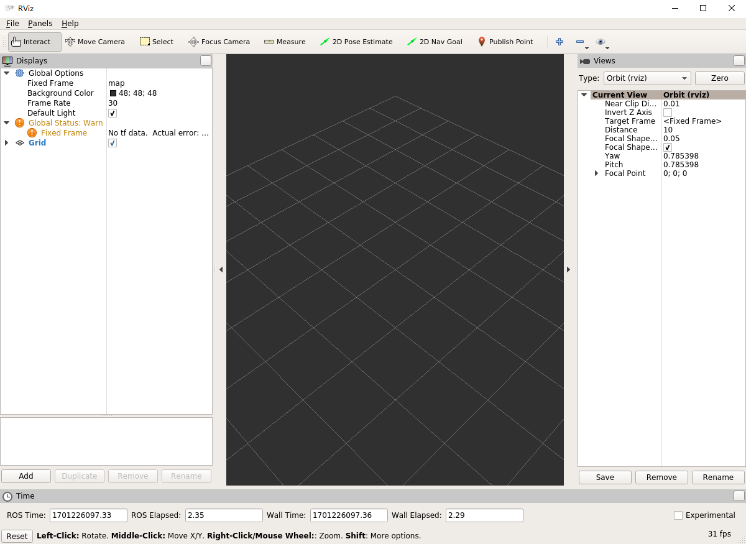The width and height of the screenshot is (746, 544).
Task: Click the minus remove-tool icon
Action: [581, 42]
